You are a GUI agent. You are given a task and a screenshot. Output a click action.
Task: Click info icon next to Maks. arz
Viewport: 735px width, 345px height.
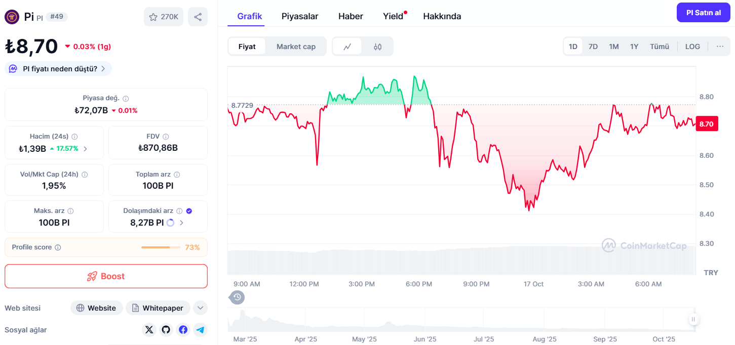point(70,211)
